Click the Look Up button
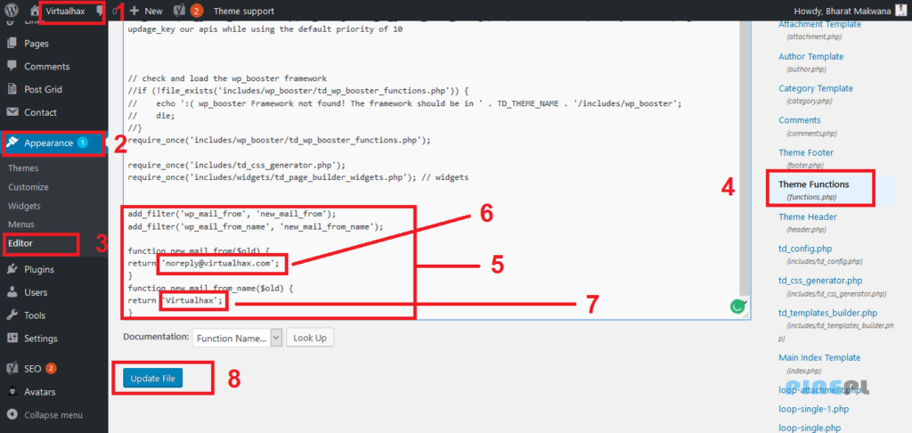The width and height of the screenshot is (912, 433). [x=310, y=338]
